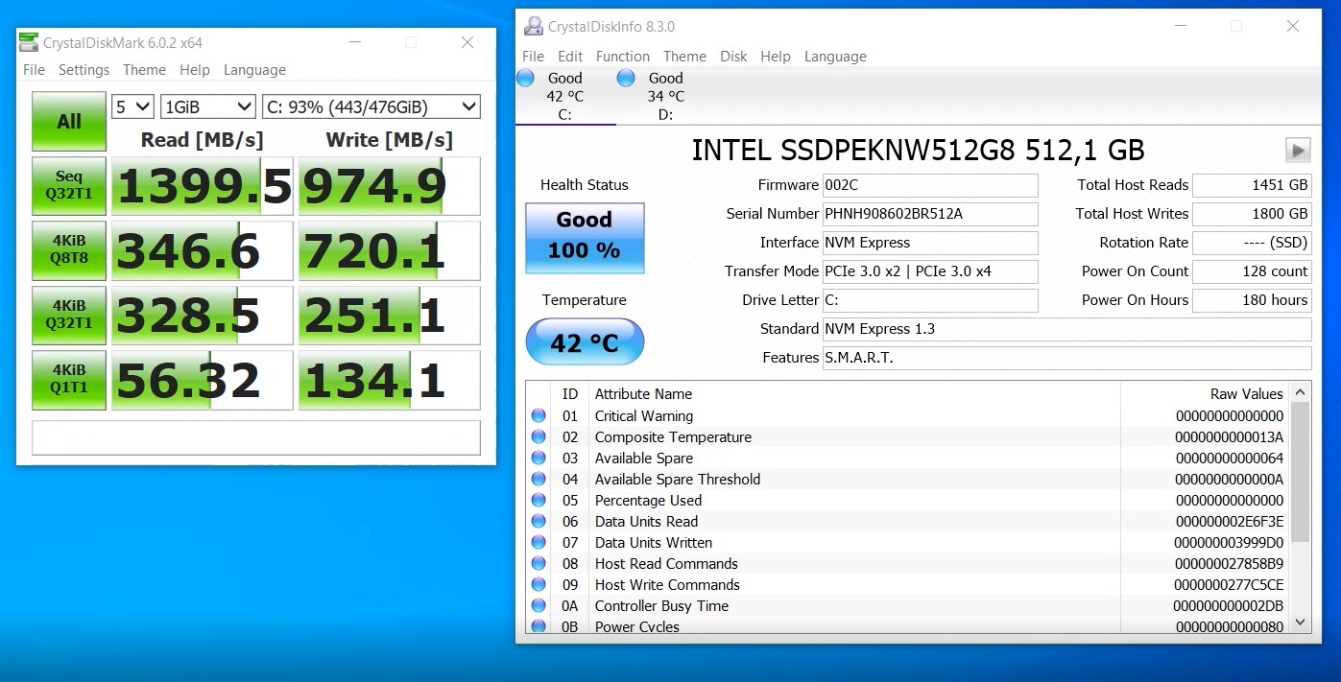Click the scroll up arrow in attribute list

1301,392
